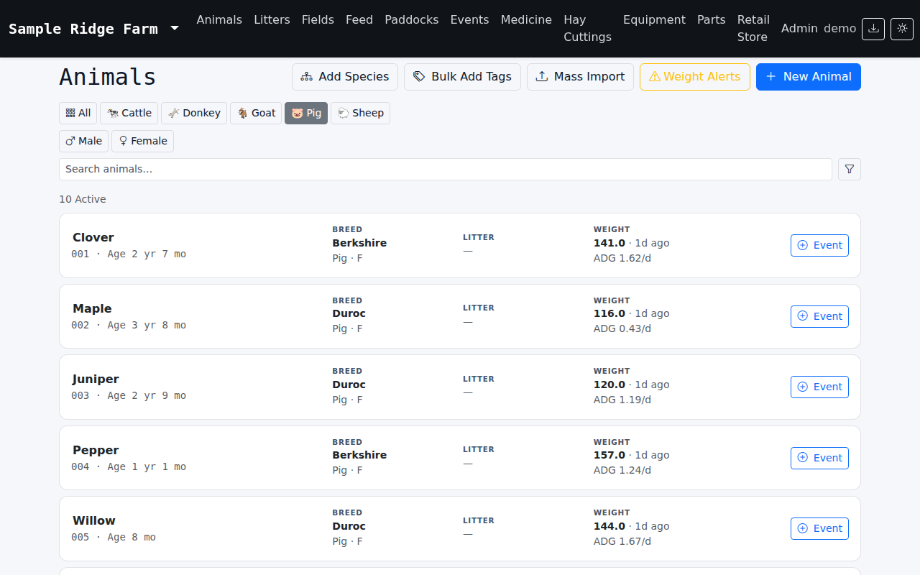
Task: Add an Event for Maple
Action: (819, 316)
